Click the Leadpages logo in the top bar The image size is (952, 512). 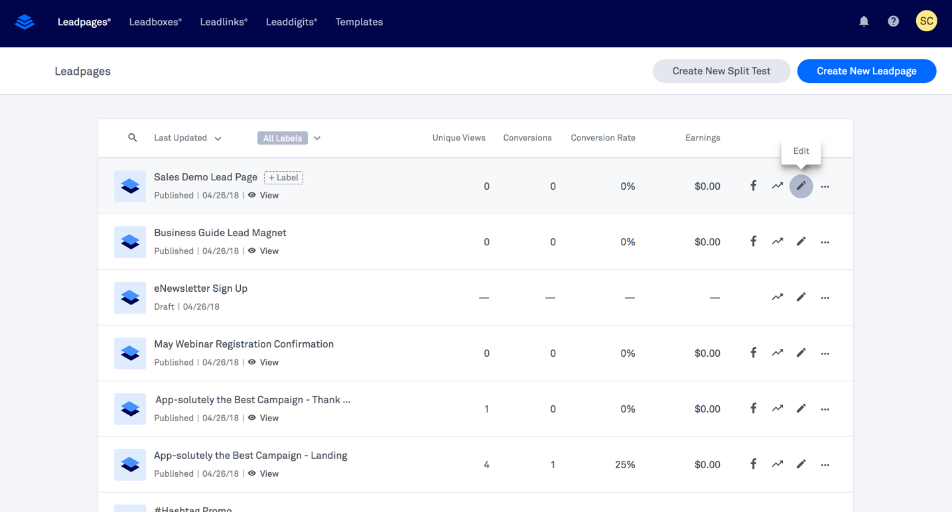25,22
